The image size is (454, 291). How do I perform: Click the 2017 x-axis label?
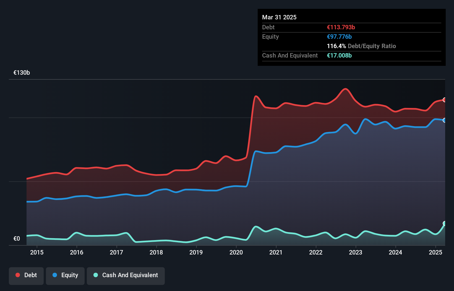[116, 252]
